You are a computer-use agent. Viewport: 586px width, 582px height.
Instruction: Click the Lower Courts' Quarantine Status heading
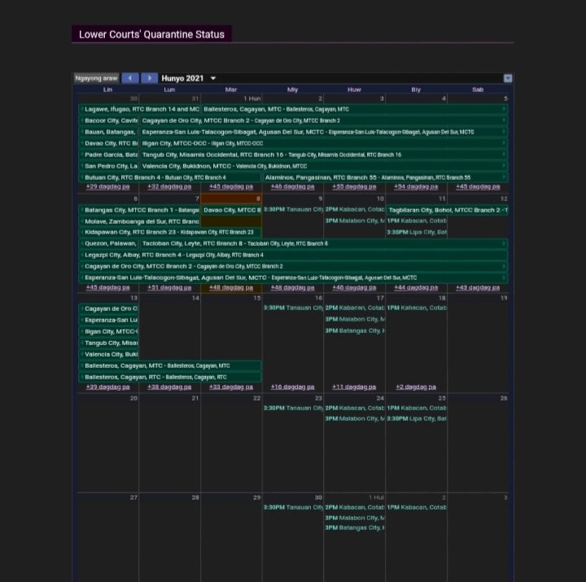[151, 34]
